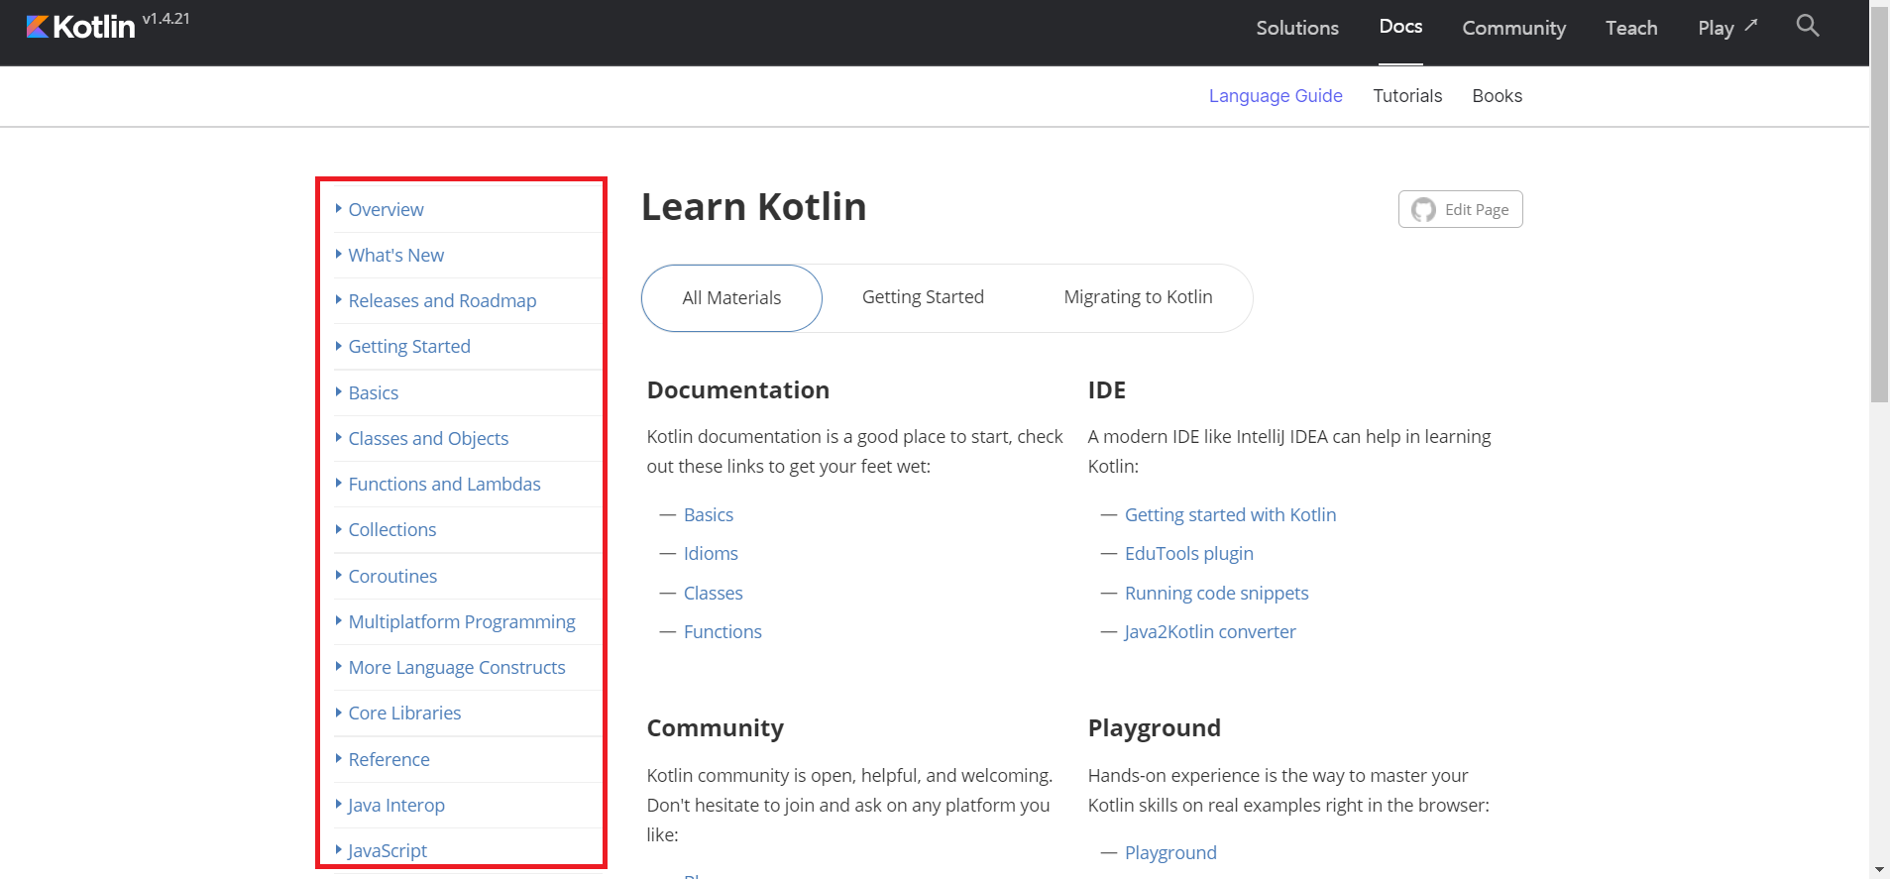1890x879 pixels.
Task: Expand the What's New sidebar arrow
Action: tap(339, 255)
